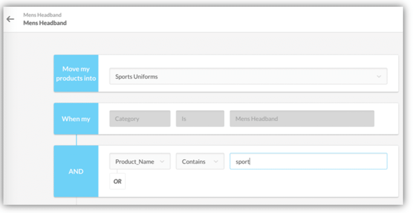This screenshot has width=416, height=213.
Task: Click the Move my products into label
Action: click(76, 73)
